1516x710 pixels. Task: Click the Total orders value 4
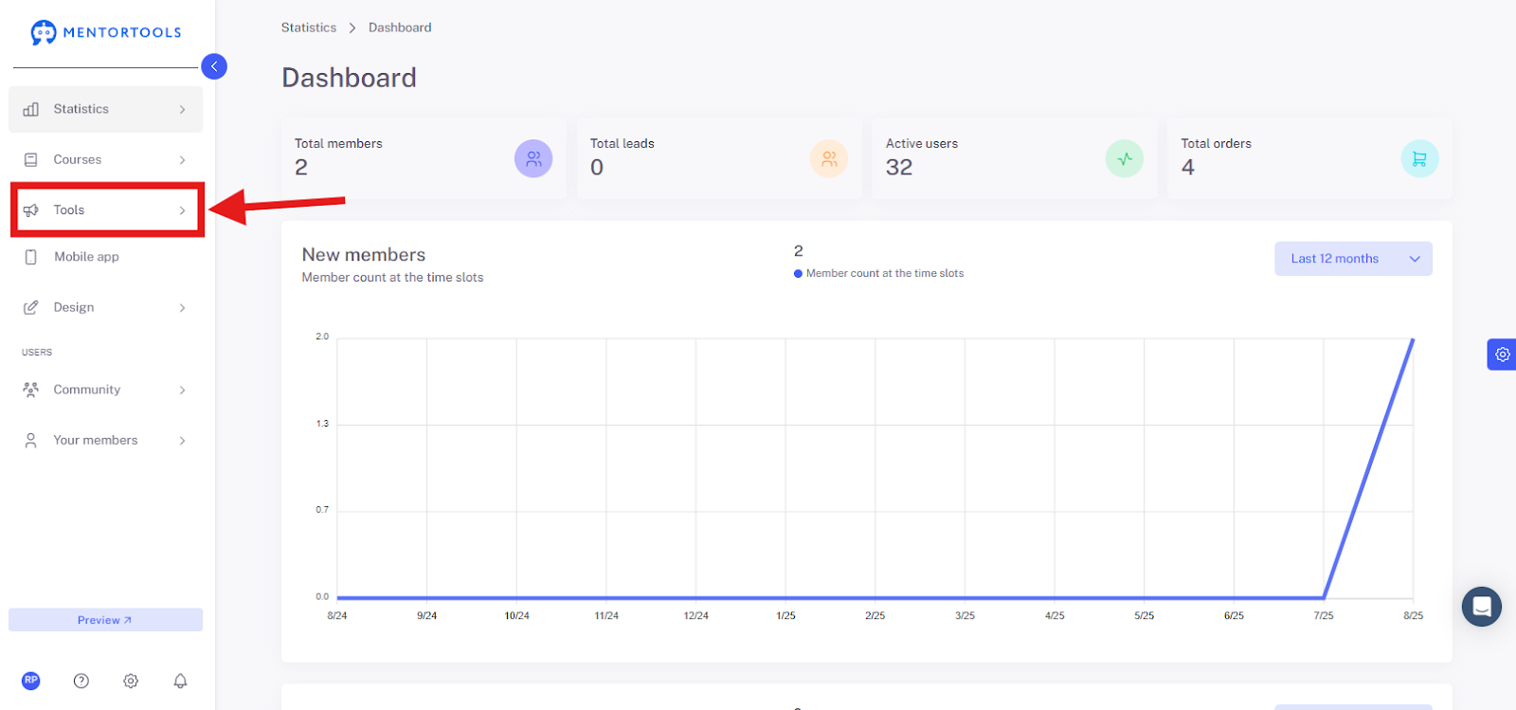pos(1188,168)
